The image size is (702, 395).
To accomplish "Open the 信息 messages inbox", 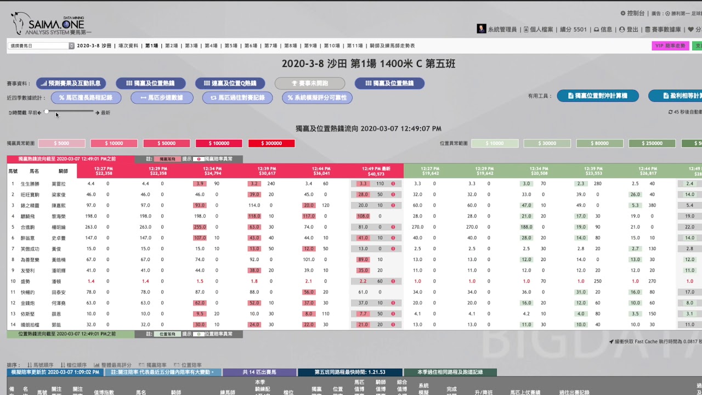I will click(x=602, y=30).
